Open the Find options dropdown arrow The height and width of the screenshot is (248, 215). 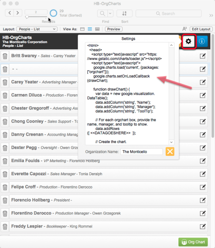coord(110,14)
